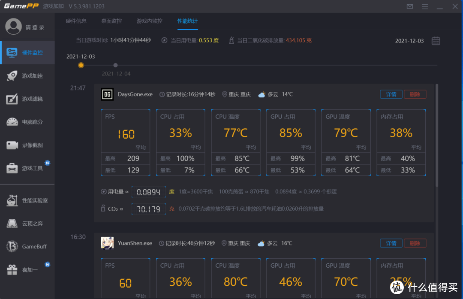Click game time text 1小时41分钟44秒
The width and height of the screenshot is (463, 299).
131,40
